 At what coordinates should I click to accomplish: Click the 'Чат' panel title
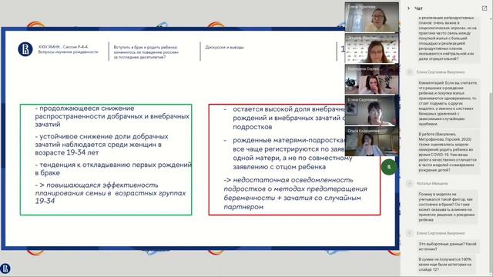[x=418, y=8]
